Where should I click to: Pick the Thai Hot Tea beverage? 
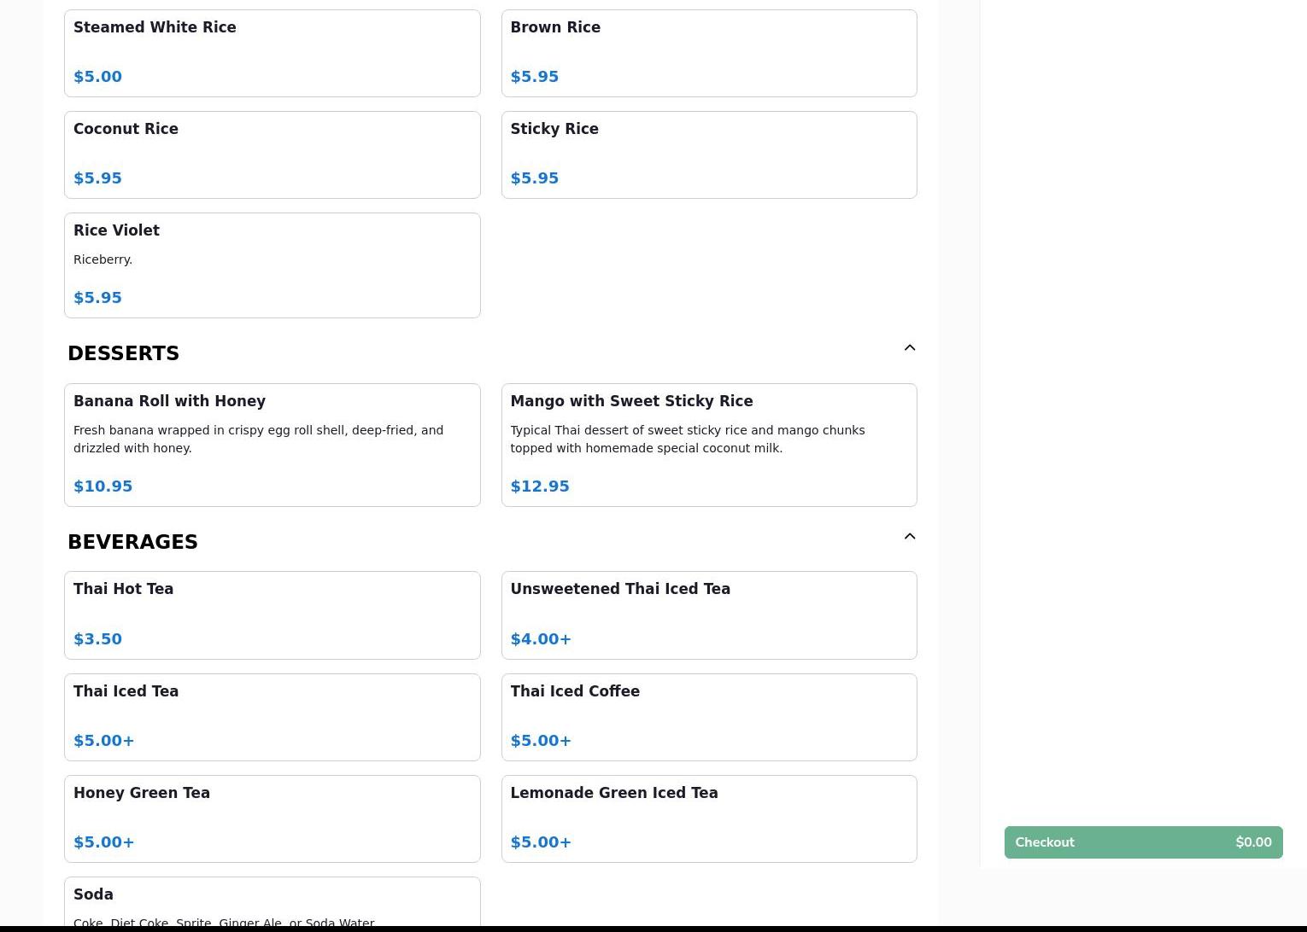[x=272, y=615]
